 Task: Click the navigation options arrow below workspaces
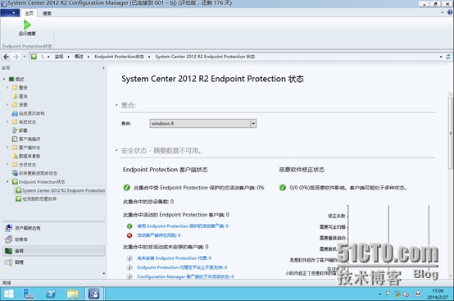pos(103,273)
